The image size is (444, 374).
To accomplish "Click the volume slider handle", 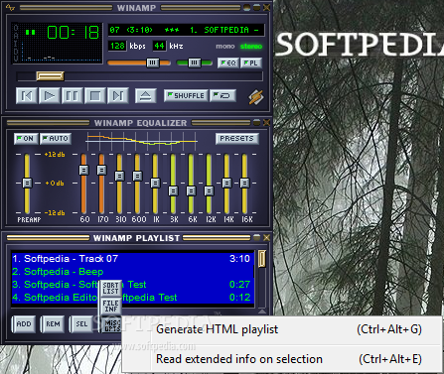I will tap(153, 62).
